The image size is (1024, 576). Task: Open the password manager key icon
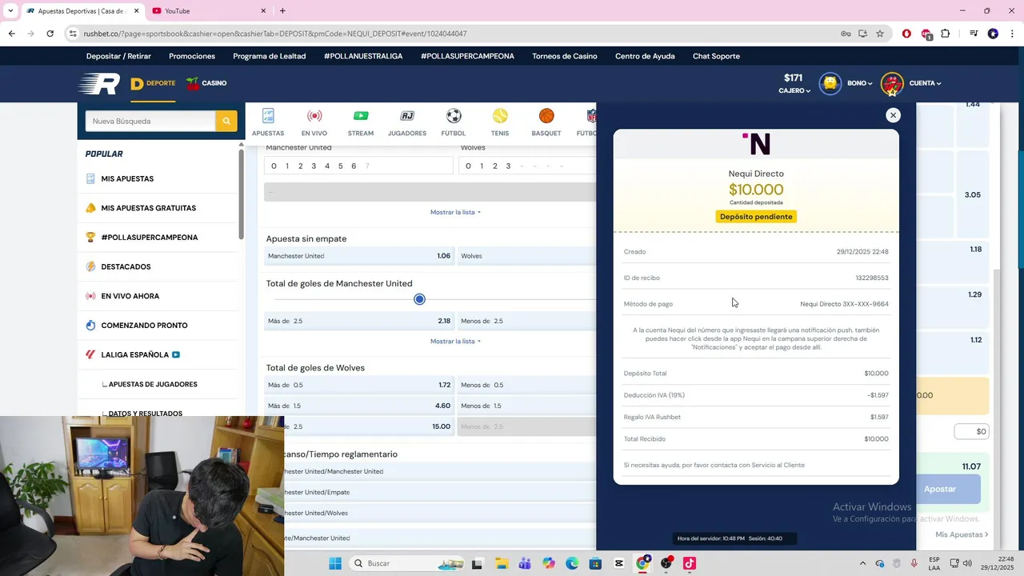click(846, 34)
